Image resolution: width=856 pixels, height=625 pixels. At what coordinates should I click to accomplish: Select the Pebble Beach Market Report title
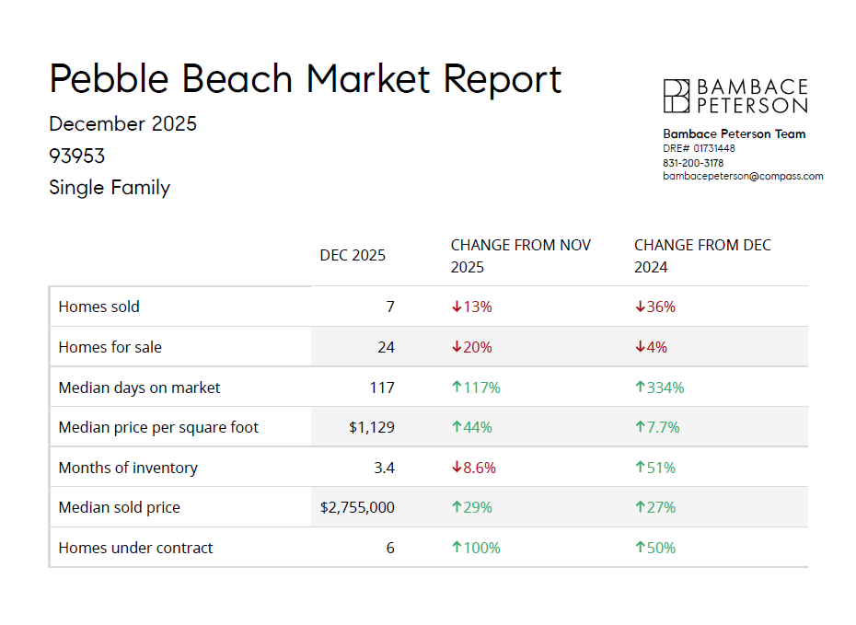pos(305,79)
